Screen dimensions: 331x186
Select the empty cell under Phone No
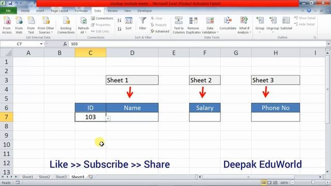(x=276, y=117)
